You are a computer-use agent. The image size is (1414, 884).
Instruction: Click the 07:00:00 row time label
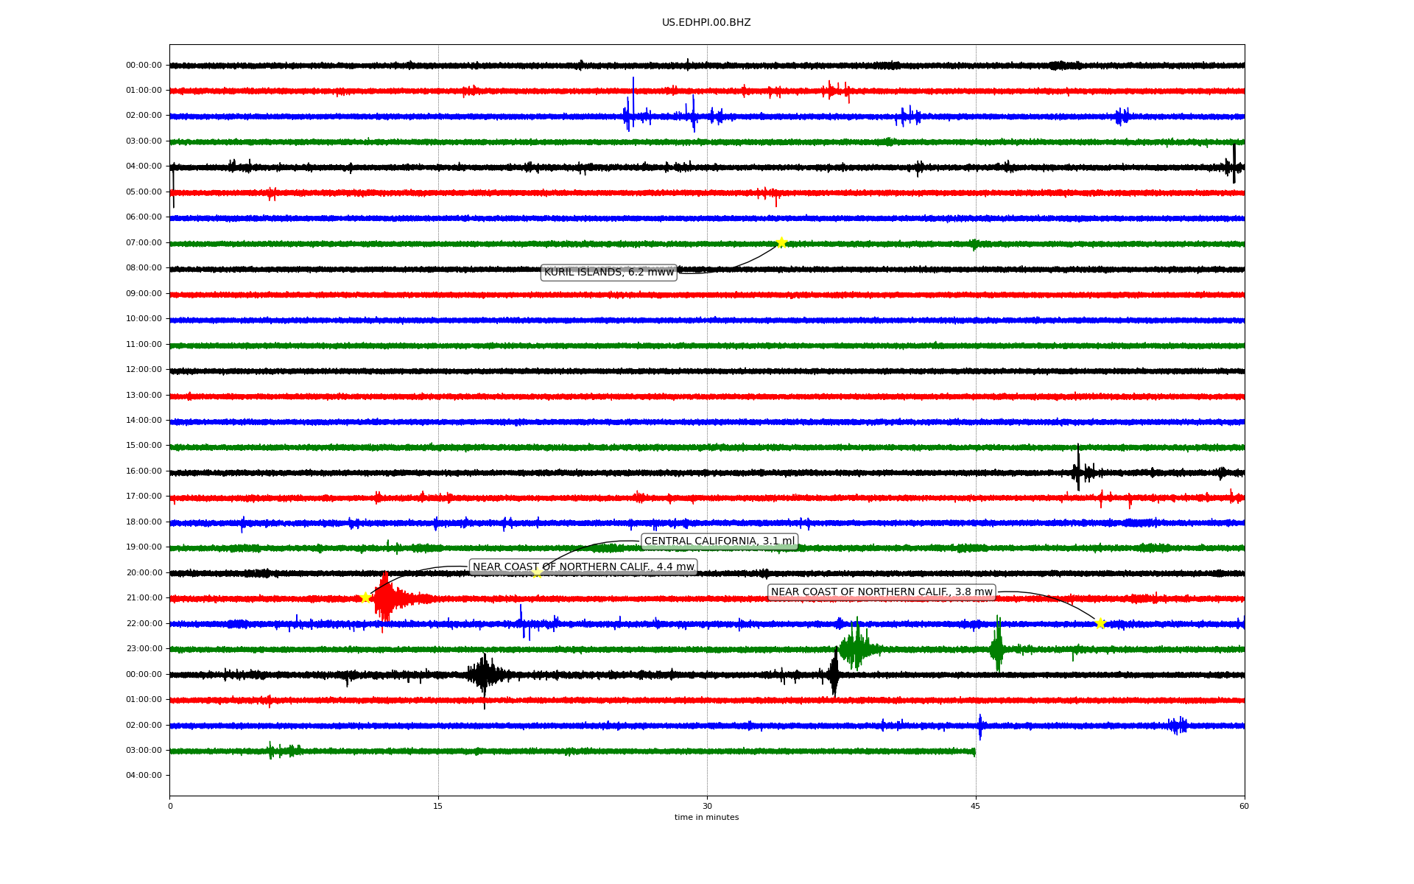tap(144, 243)
